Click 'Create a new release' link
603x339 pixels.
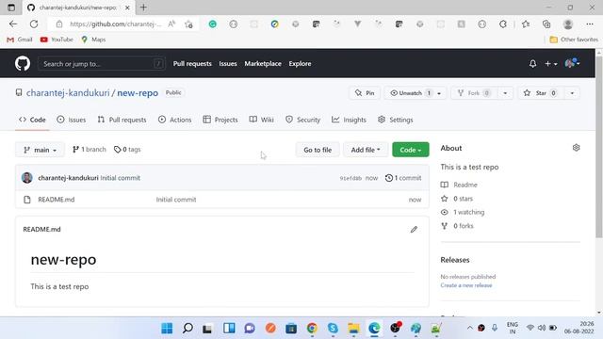click(x=466, y=285)
